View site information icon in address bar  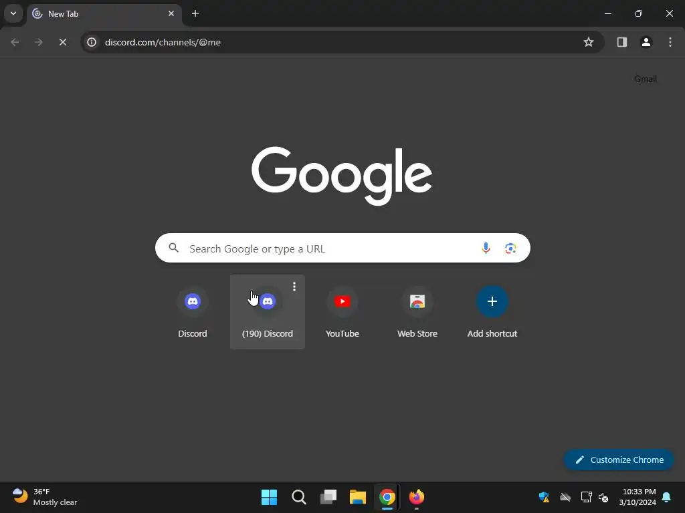point(92,42)
